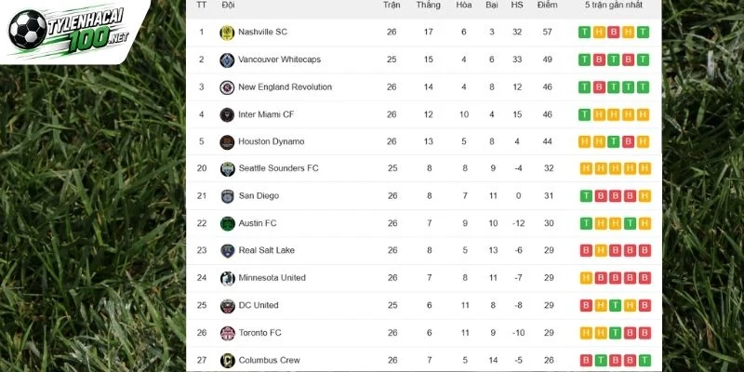Click the Austin FC green crest
Screen dimensions: 744x372
227,223
